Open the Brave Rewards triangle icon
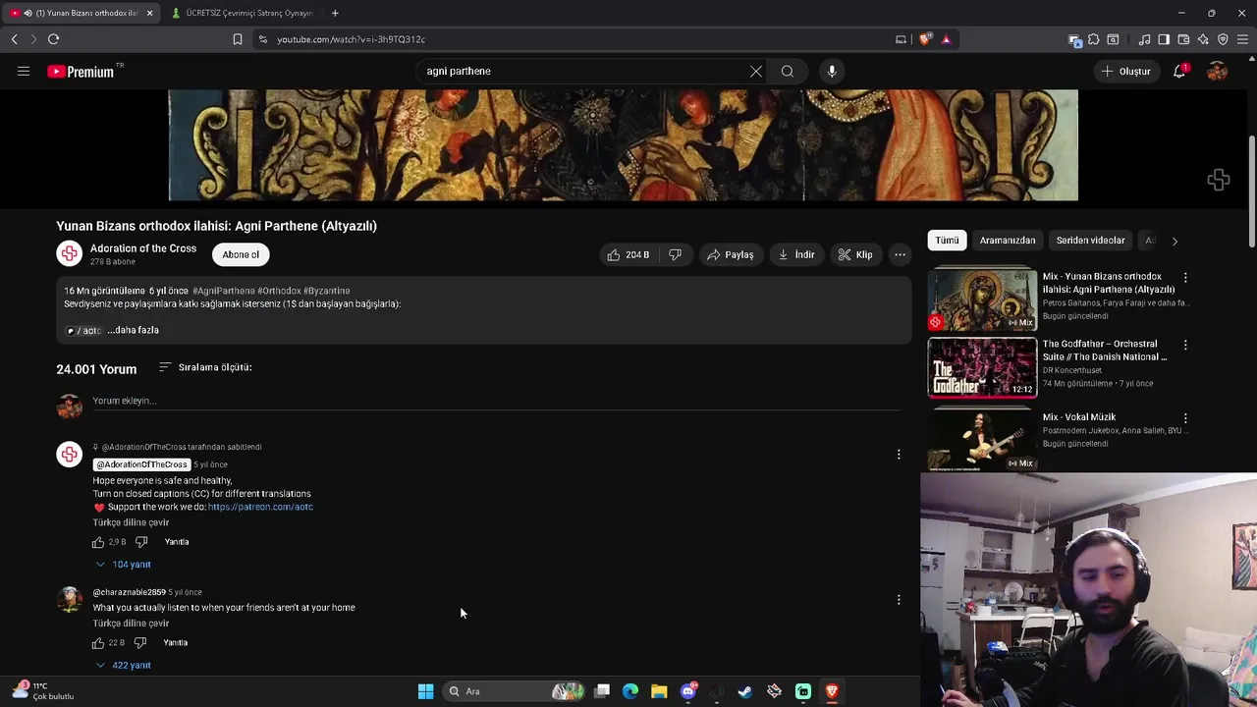Screen dimensions: 1257x707 click(x=946, y=39)
